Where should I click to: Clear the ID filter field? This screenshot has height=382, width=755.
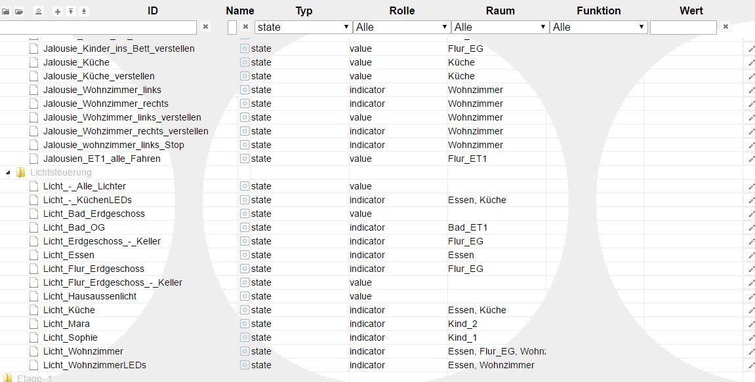tap(205, 27)
